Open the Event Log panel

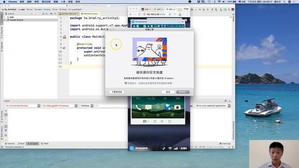pyautogui.click(x=225, y=144)
